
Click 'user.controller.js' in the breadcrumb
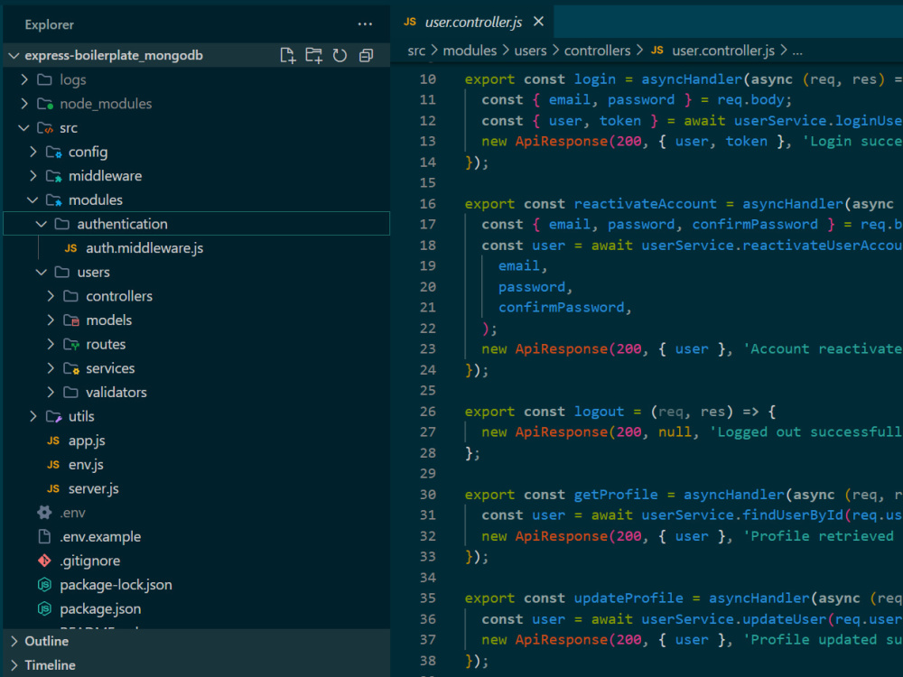[722, 51]
